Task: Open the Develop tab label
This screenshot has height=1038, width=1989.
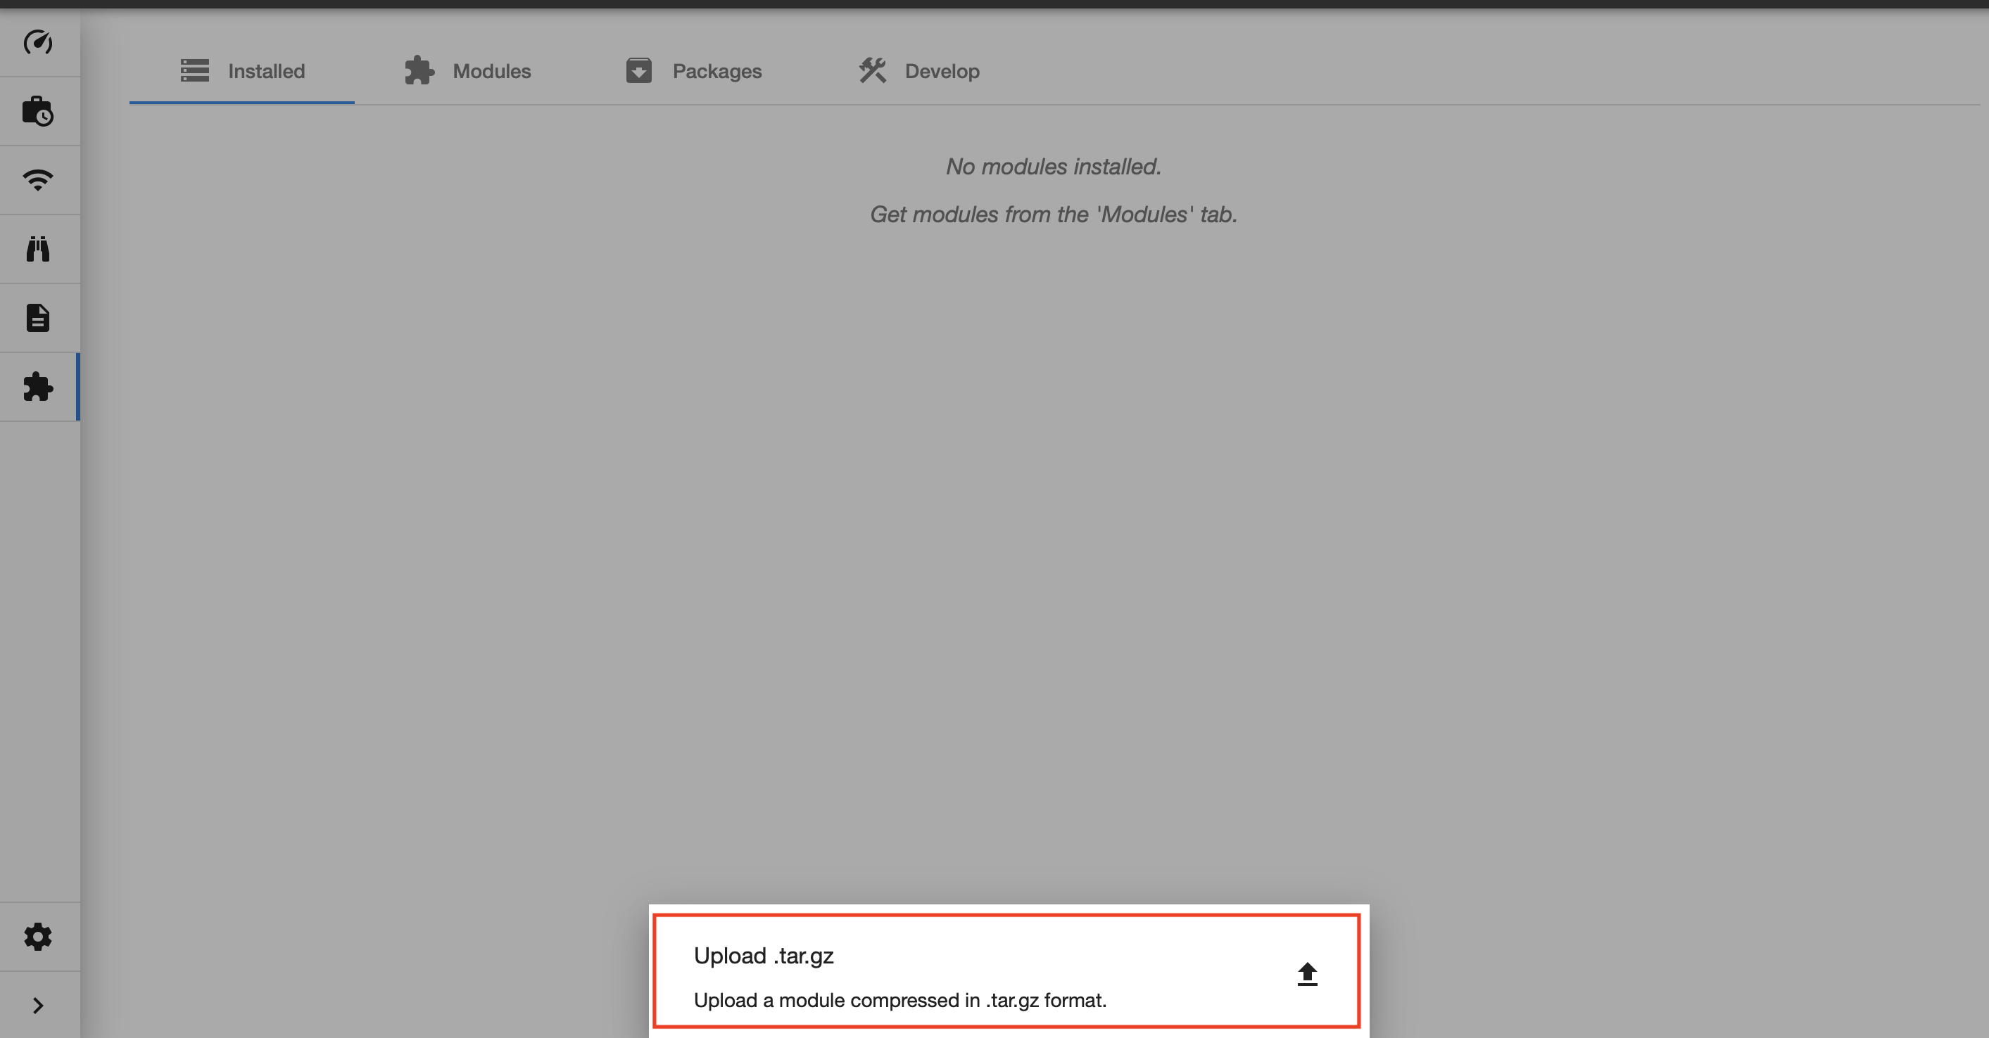Action: pyautogui.click(x=942, y=71)
